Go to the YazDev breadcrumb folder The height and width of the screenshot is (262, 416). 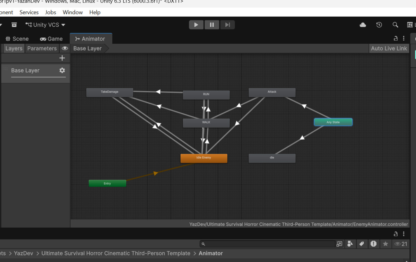click(x=24, y=253)
